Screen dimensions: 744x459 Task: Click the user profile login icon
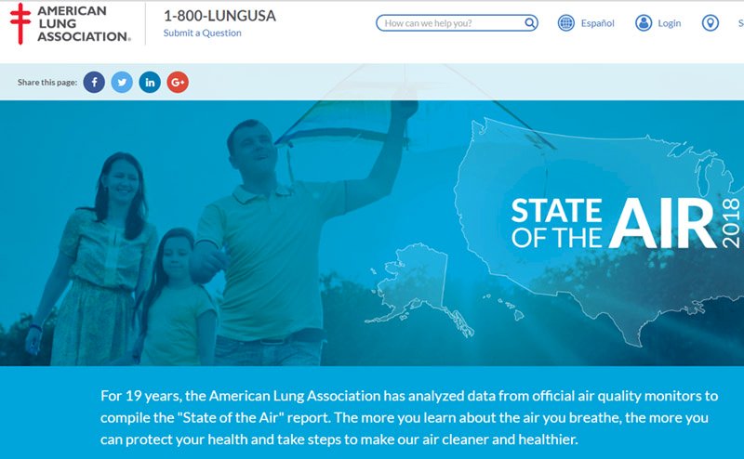(x=644, y=22)
